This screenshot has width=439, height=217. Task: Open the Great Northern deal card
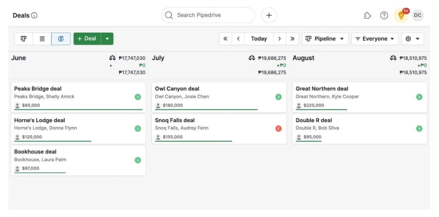tap(360, 97)
